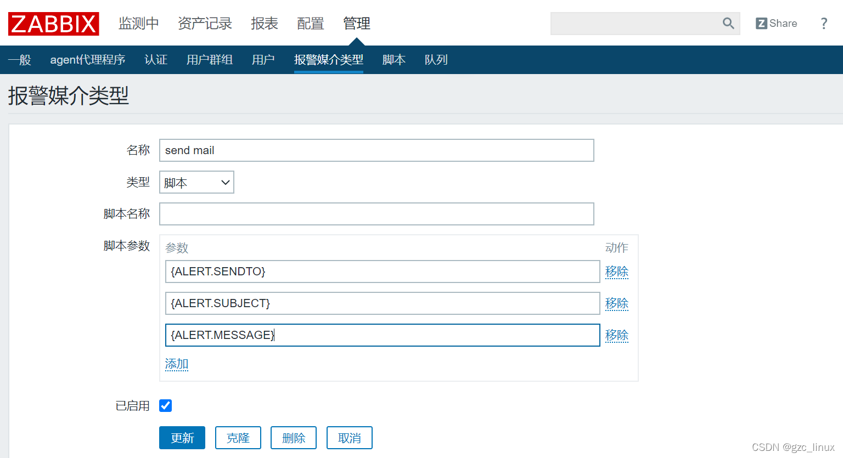
Task: Open the 监测中 top menu
Action: [x=139, y=23]
